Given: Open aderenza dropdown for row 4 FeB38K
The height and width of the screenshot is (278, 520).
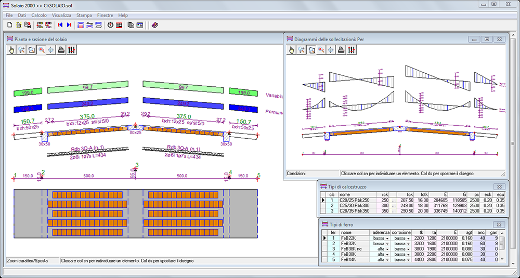Looking at the screenshot, I should pos(387,255).
